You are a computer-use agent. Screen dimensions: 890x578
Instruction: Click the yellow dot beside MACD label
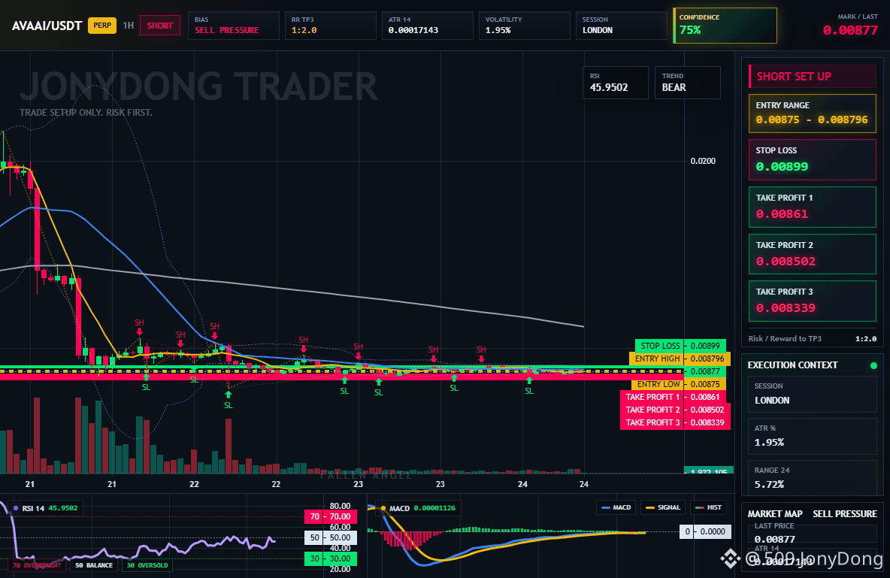[x=383, y=508]
